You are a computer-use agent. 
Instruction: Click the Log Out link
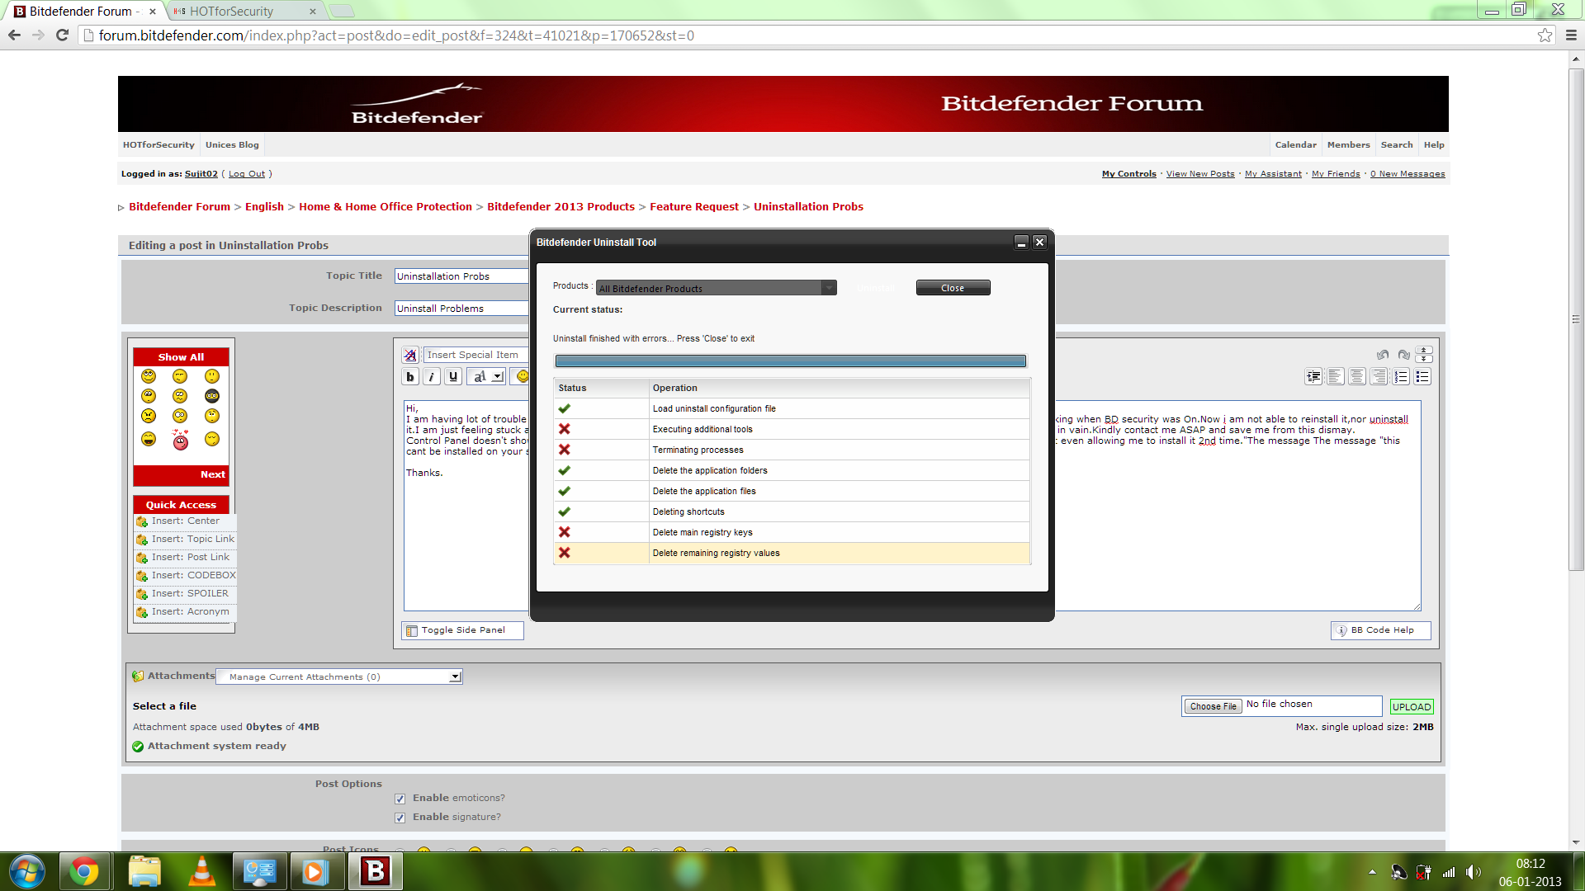click(247, 174)
